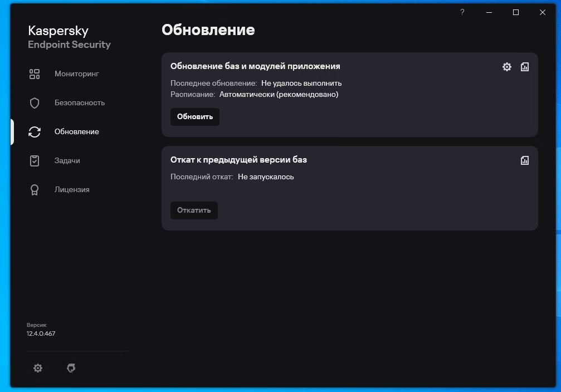Open the Задачи section
The width and height of the screenshot is (561, 392).
tap(67, 160)
